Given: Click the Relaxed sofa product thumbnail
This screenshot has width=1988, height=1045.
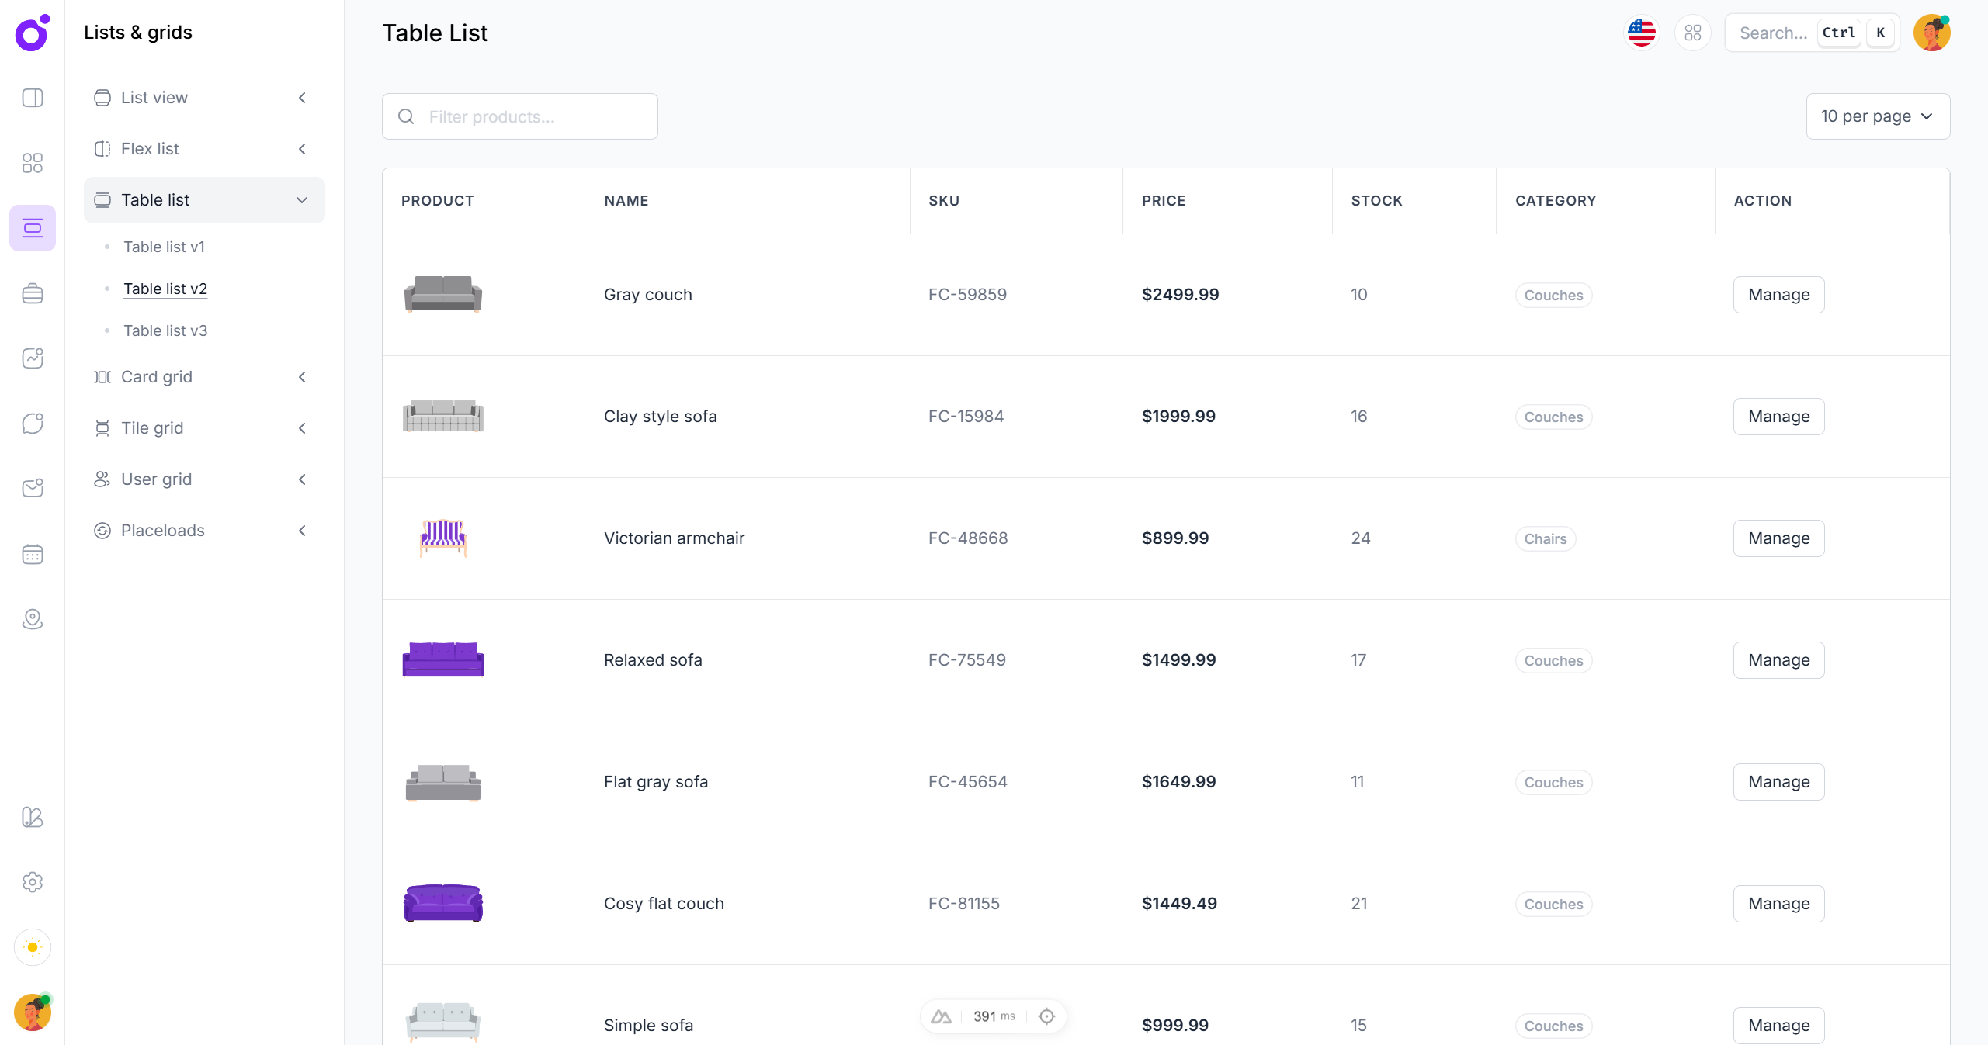Looking at the screenshot, I should 443,659.
